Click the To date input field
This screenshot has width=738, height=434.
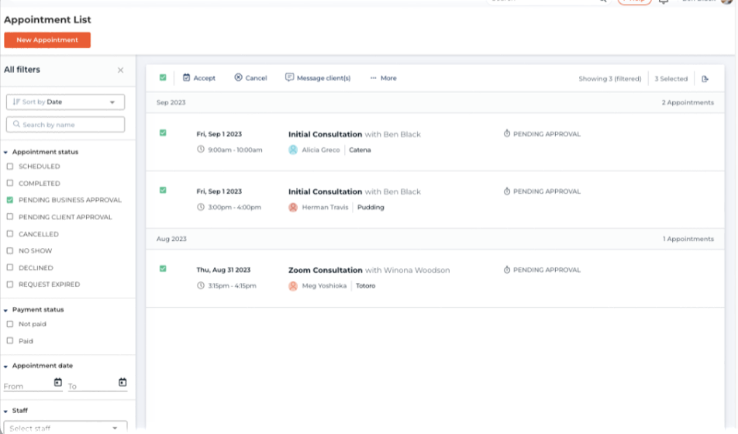coord(91,386)
